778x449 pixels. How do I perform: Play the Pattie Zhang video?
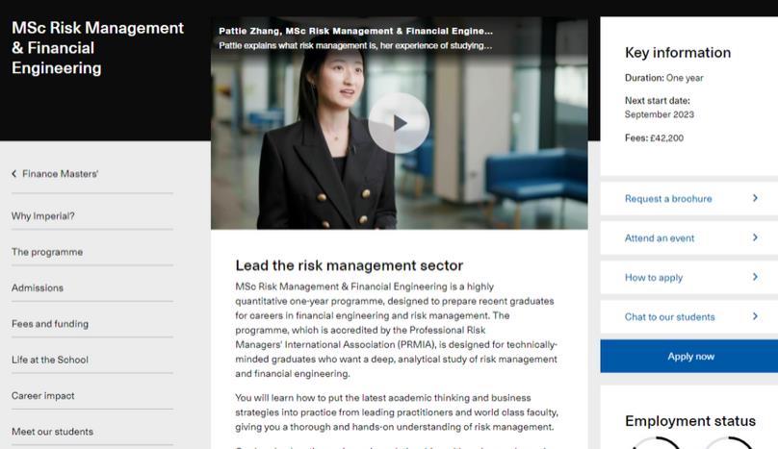(399, 123)
